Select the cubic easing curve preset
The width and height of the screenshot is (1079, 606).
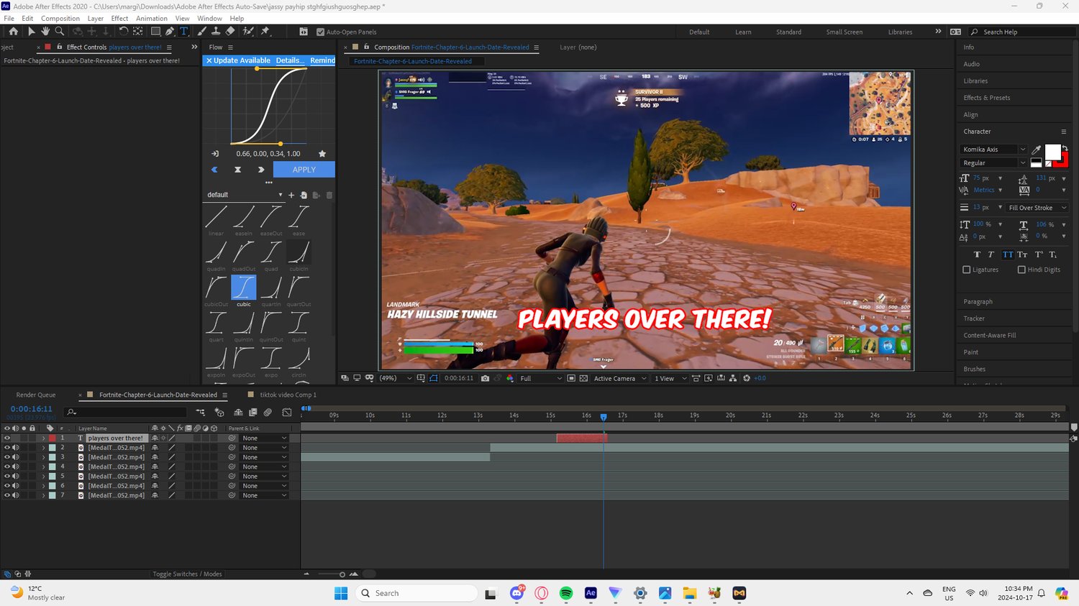pos(244,288)
